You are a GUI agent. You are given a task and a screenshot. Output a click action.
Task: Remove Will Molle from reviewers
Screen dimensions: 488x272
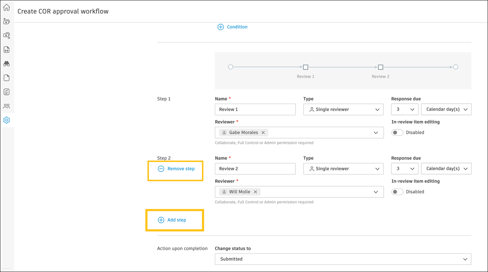255,192
